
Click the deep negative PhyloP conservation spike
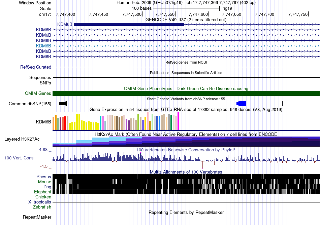click(x=203, y=165)
